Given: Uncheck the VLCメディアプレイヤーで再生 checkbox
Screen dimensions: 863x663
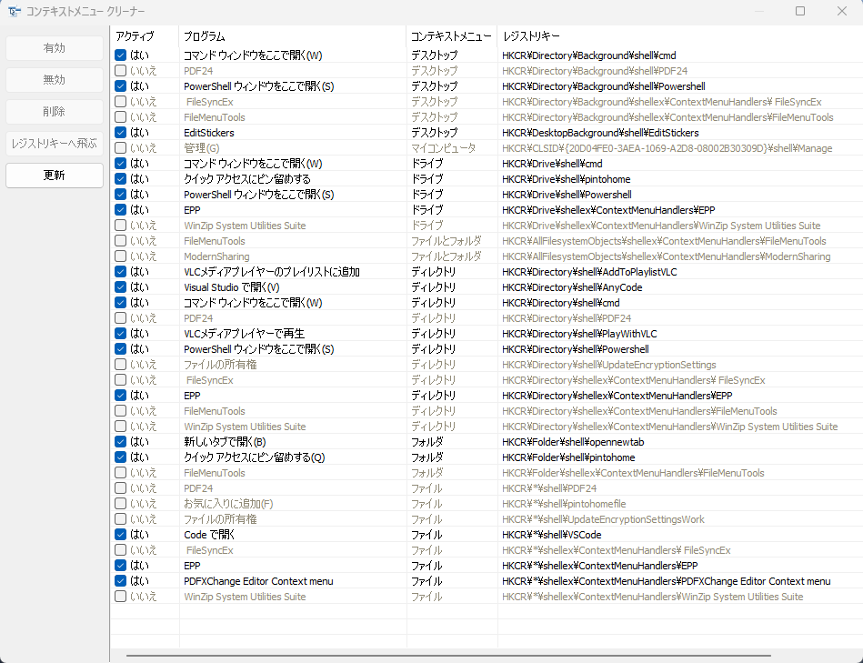Looking at the screenshot, I should [x=121, y=334].
